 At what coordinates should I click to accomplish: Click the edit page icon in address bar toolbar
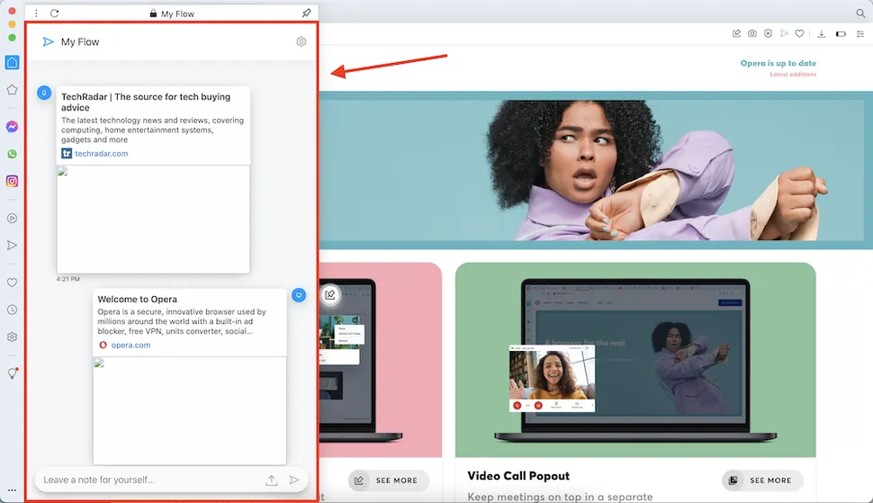point(736,33)
